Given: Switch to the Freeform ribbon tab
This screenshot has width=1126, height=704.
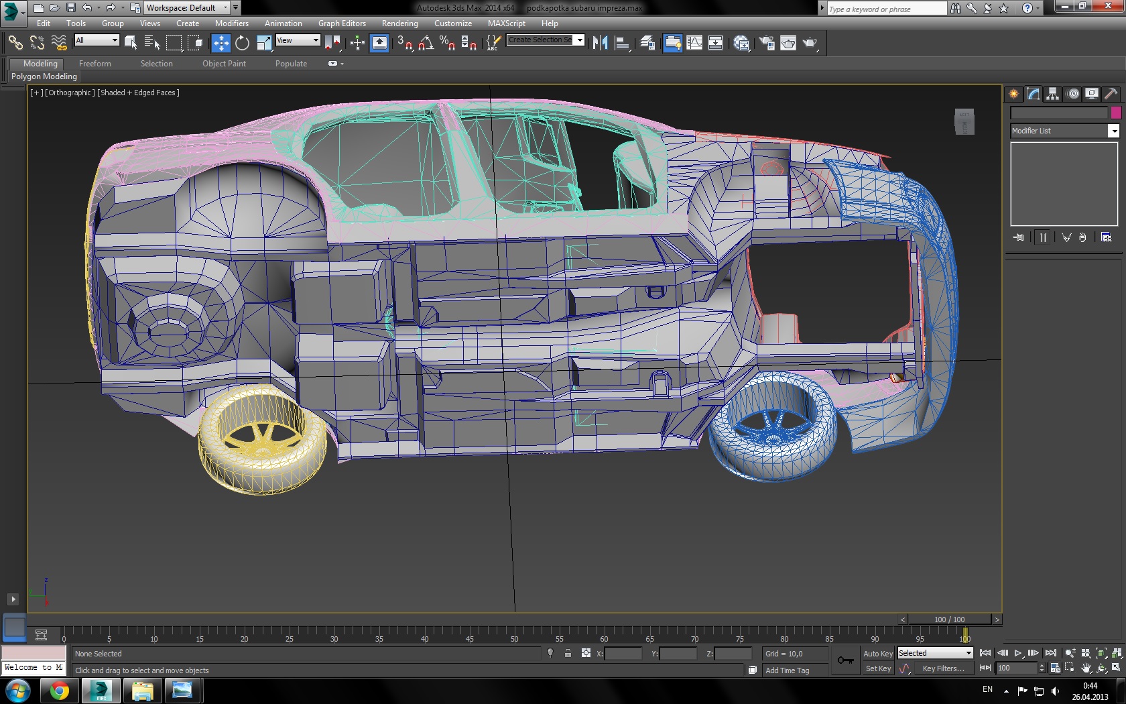Looking at the screenshot, I should point(95,64).
